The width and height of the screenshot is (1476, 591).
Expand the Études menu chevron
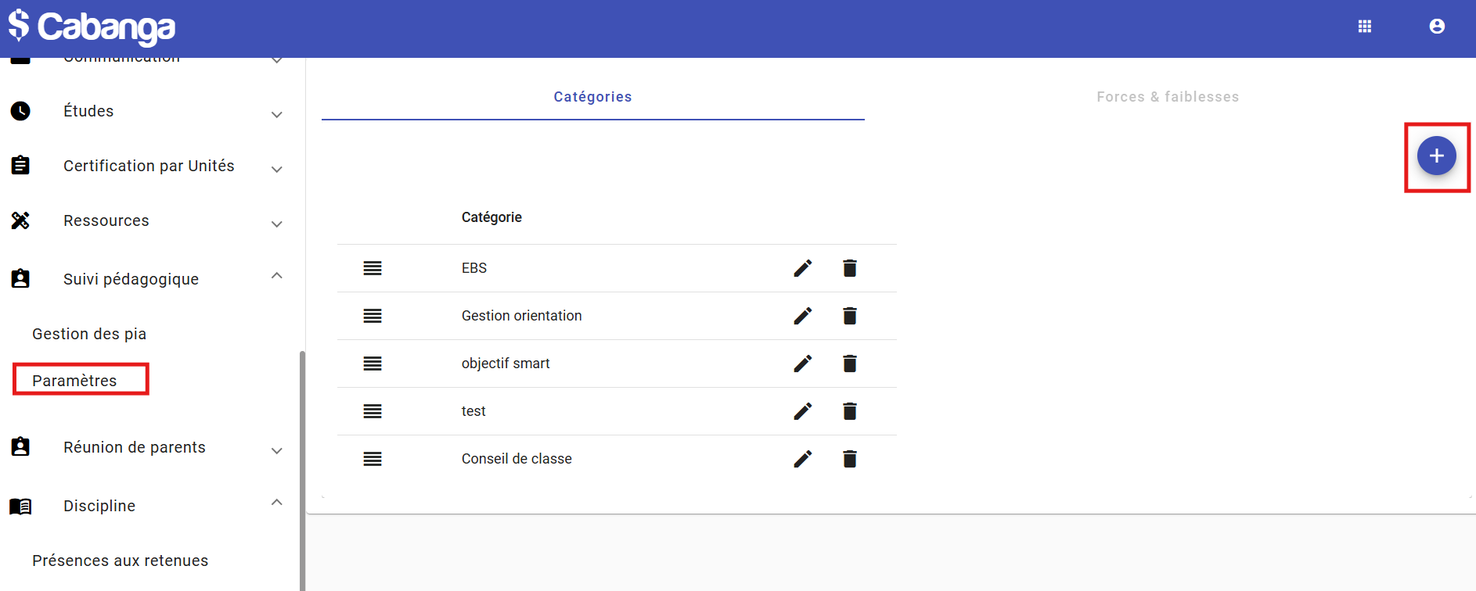click(x=277, y=115)
